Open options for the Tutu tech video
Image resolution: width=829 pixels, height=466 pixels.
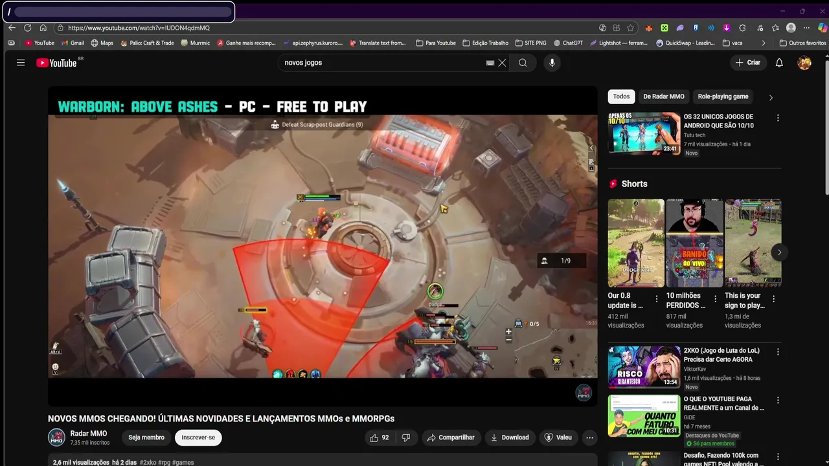pos(778,118)
